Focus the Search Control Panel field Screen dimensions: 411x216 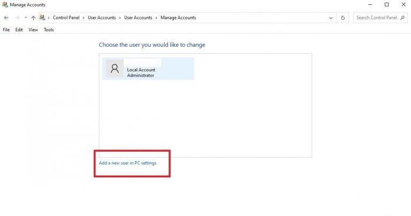pyautogui.click(x=376, y=18)
